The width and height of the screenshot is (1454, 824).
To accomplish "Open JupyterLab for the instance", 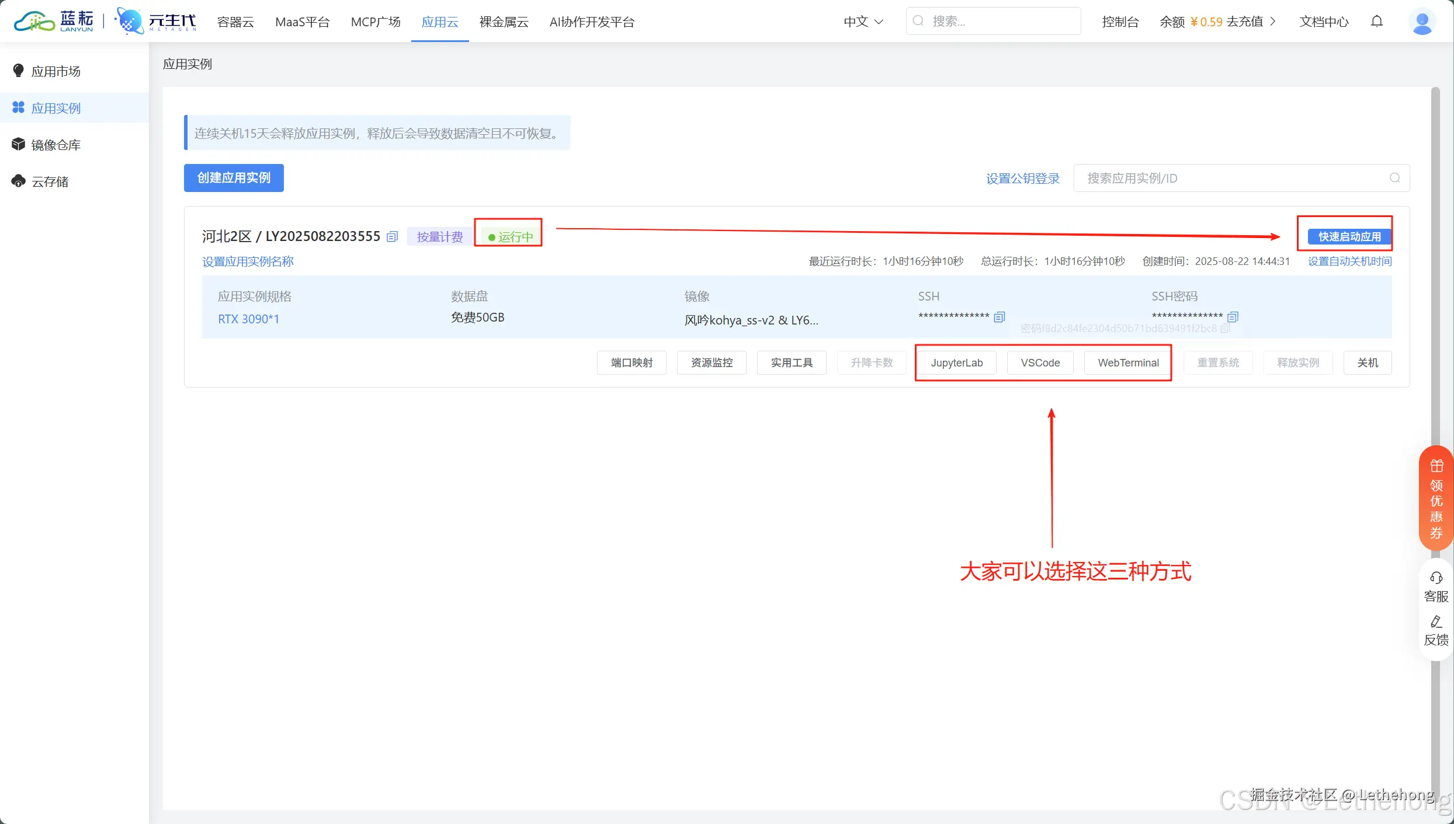I will tap(956, 362).
